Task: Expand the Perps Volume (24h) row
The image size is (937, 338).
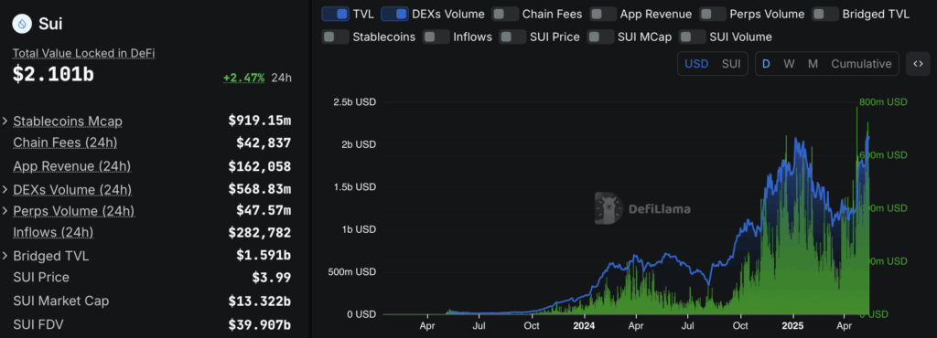Action: click(5, 211)
